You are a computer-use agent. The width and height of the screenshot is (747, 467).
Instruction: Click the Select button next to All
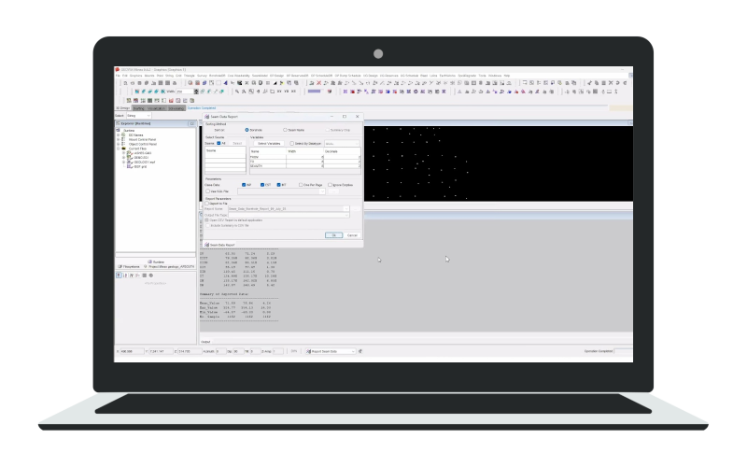click(x=237, y=144)
